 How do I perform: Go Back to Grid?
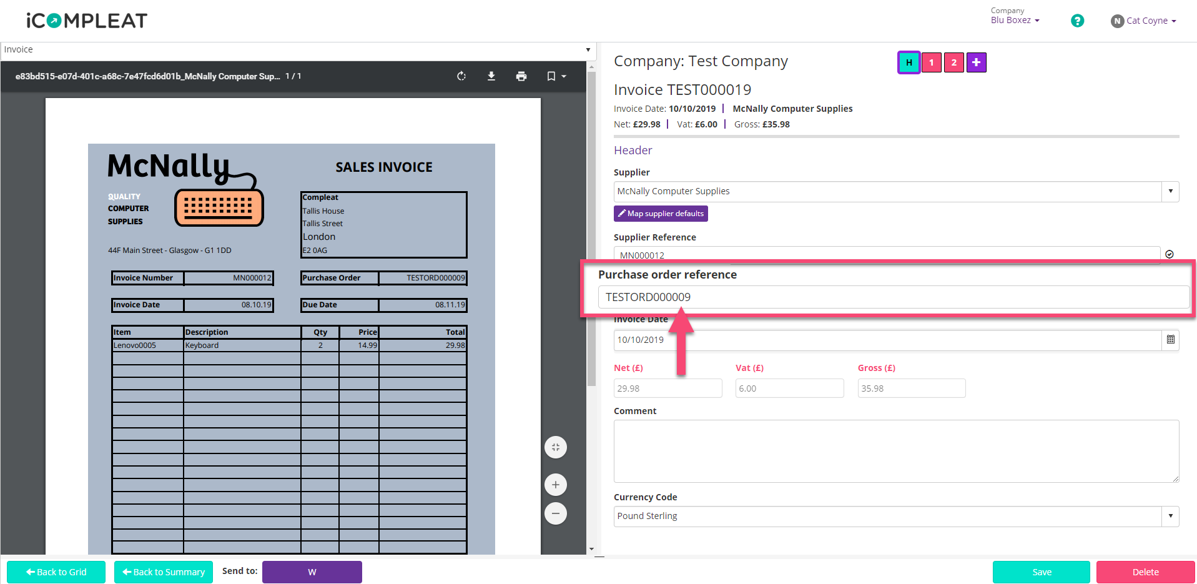(x=56, y=572)
